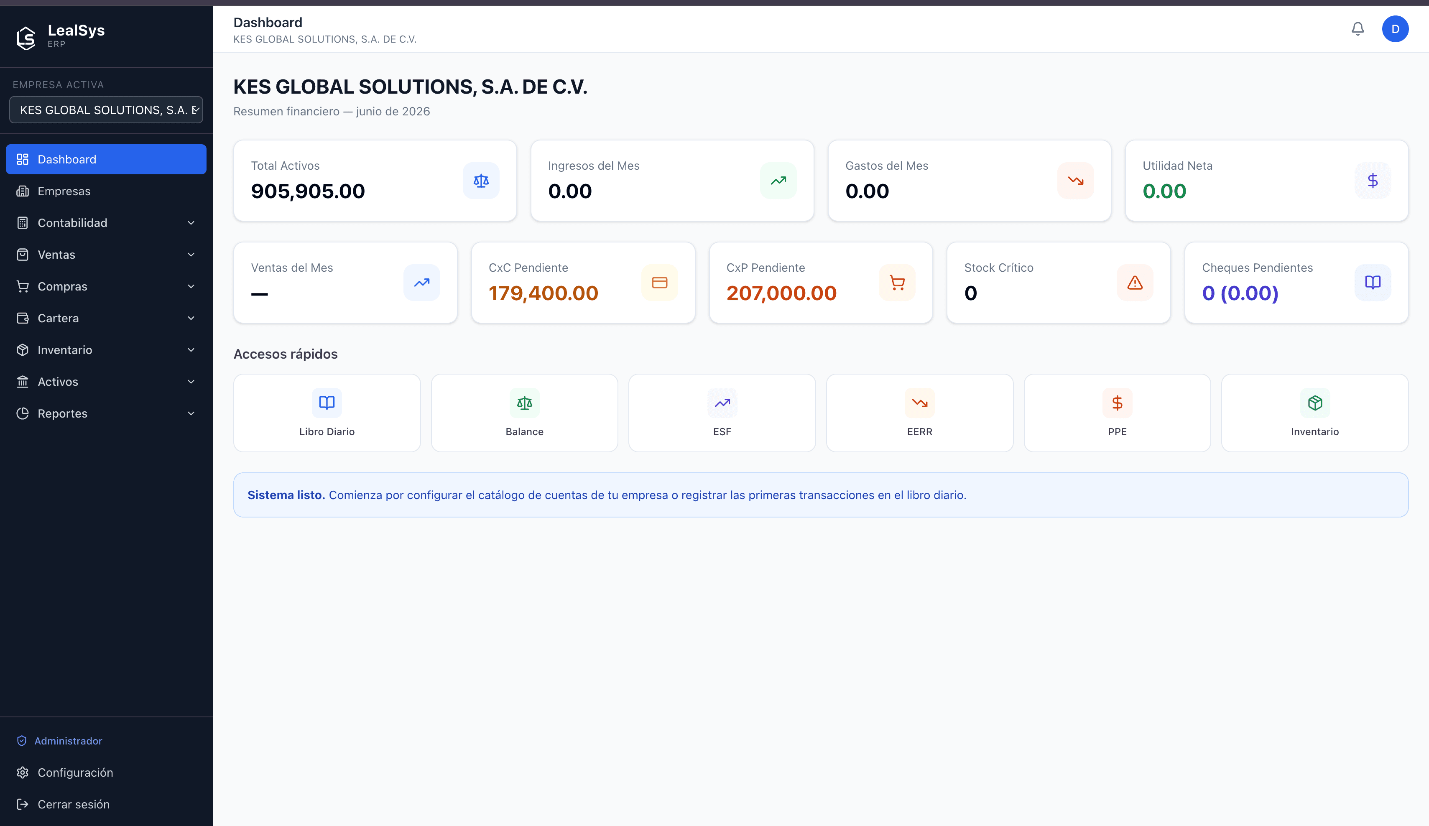The height and width of the screenshot is (826, 1429).
Task: Open the PPE quick access card
Action: click(1117, 413)
